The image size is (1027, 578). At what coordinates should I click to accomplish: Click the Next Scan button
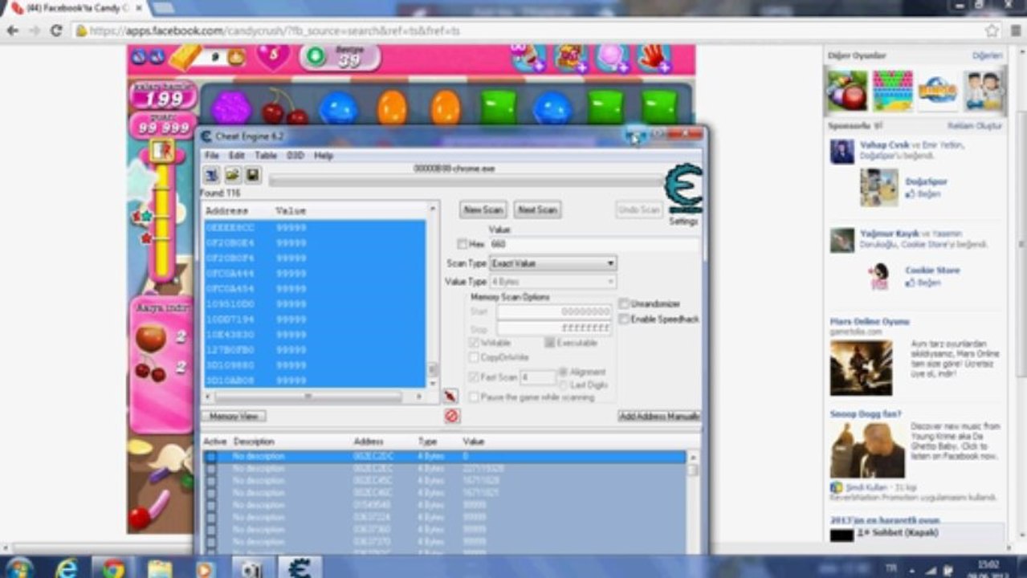tap(537, 210)
